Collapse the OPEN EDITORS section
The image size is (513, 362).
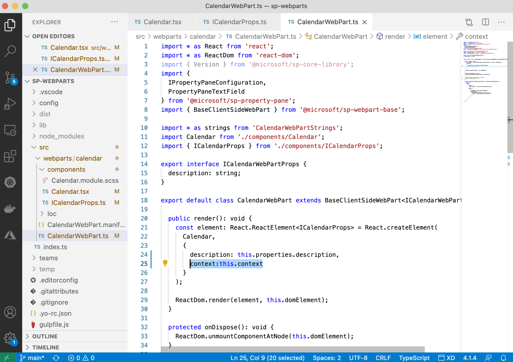click(x=53, y=36)
